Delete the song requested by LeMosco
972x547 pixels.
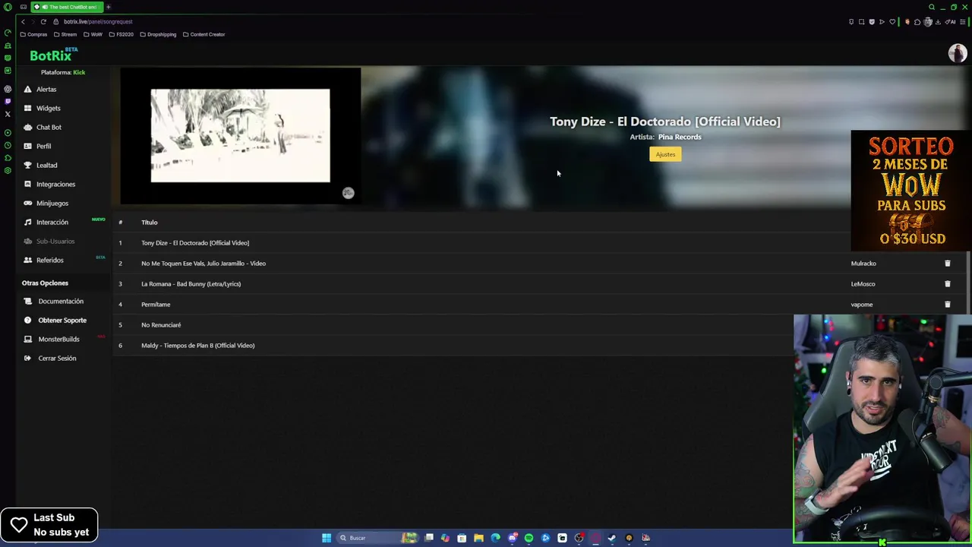pyautogui.click(x=947, y=283)
